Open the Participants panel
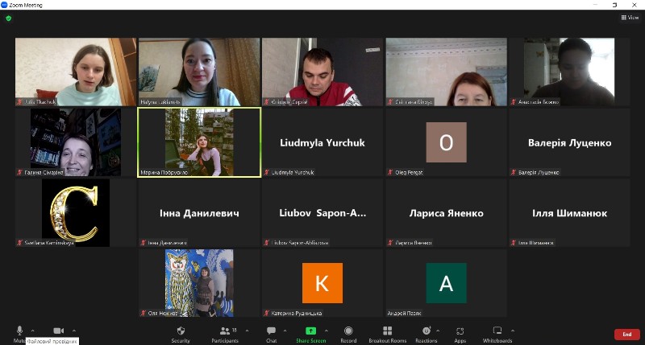 click(225, 335)
